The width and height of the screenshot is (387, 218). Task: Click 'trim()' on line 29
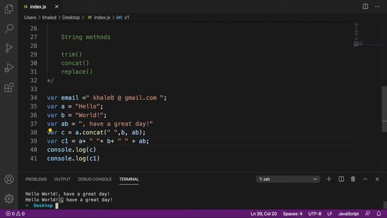pos(71,54)
